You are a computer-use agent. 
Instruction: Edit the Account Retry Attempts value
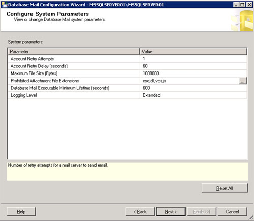[193, 59]
